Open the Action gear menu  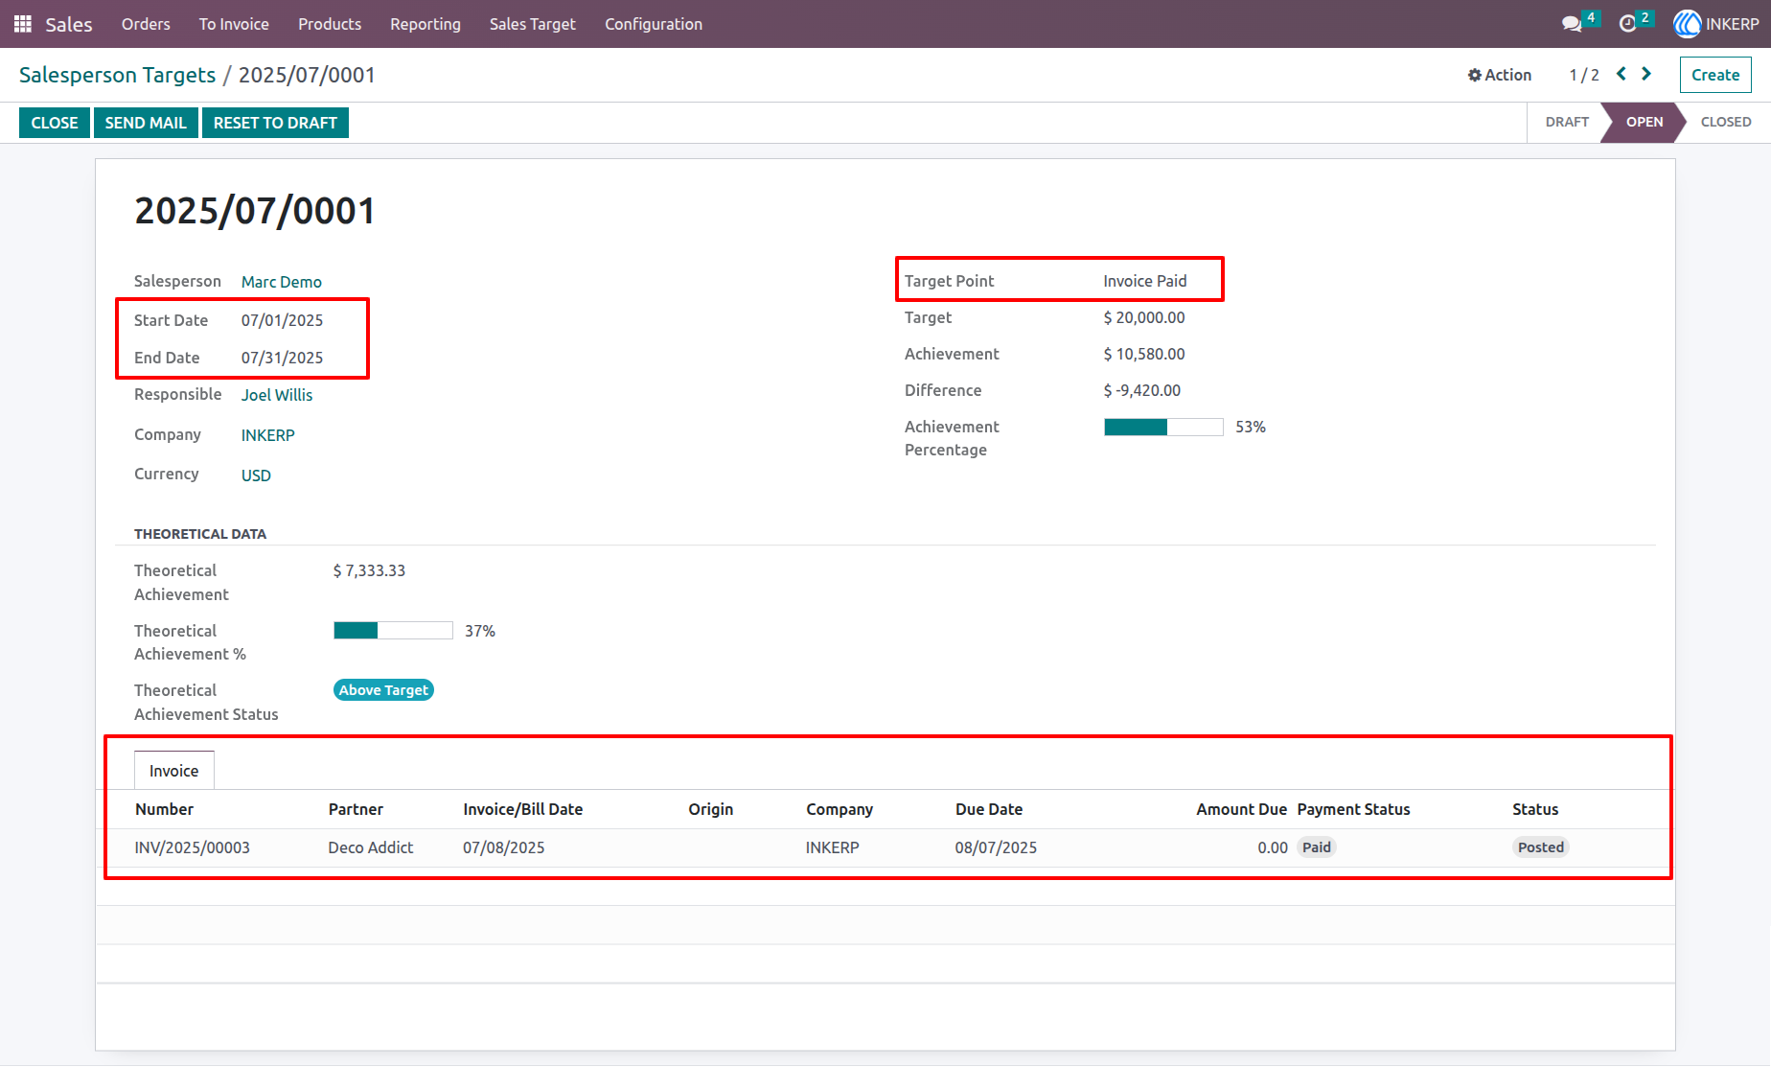point(1500,75)
